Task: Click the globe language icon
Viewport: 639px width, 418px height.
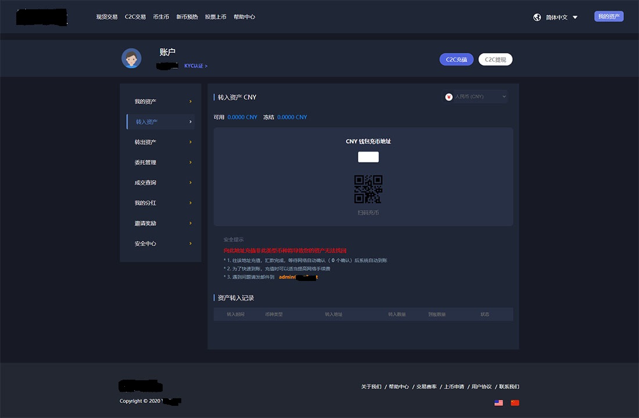Action: pyautogui.click(x=537, y=17)
